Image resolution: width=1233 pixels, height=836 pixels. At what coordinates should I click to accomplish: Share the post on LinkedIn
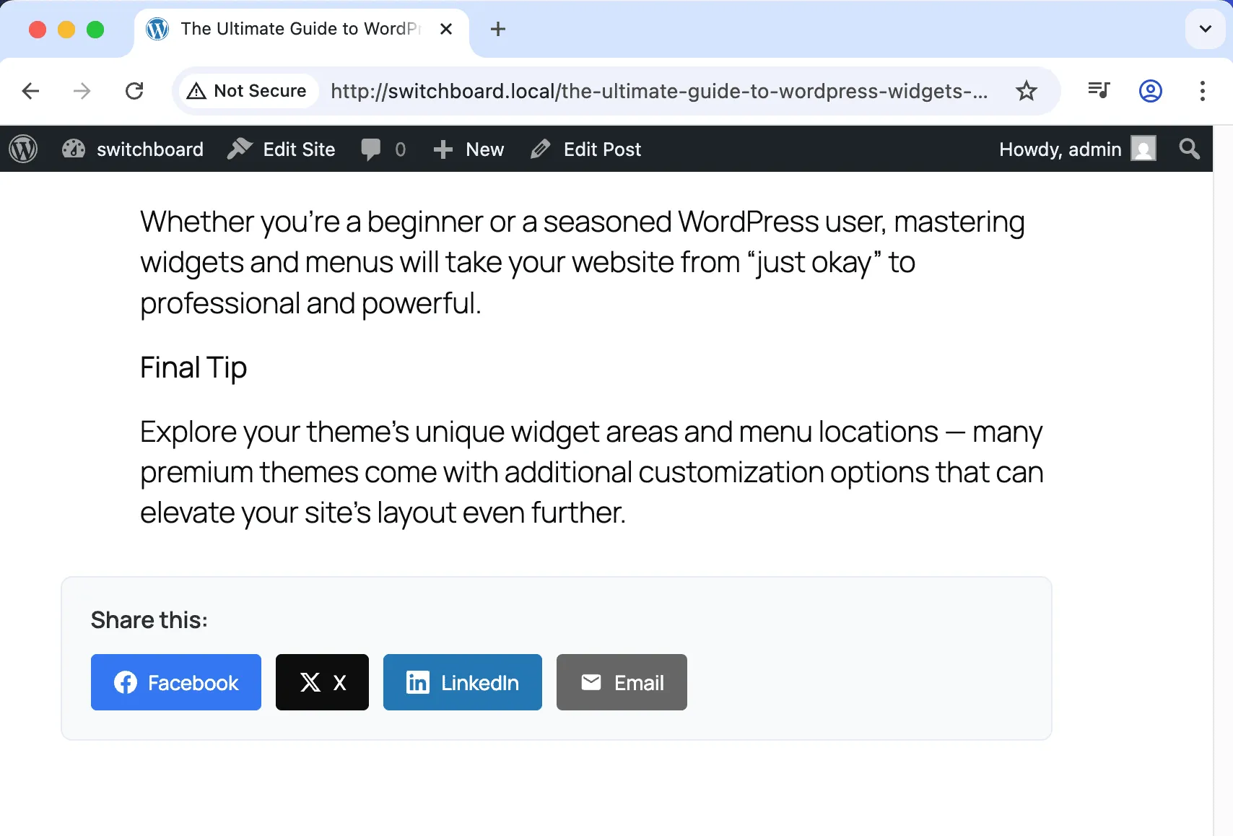click(462, 682)
